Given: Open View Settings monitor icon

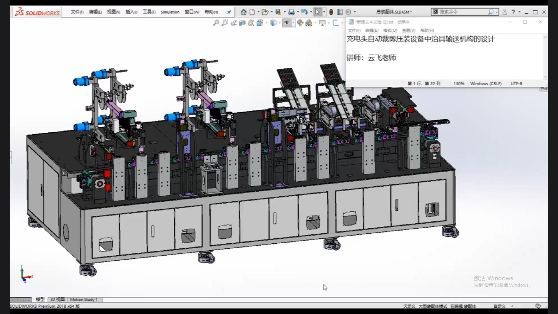Looking at the screenshot, I should point(323,23).
